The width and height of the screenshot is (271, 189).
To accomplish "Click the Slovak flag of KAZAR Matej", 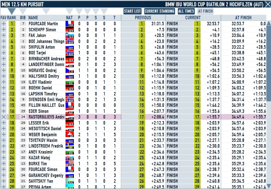I will (x=70, y=158).
